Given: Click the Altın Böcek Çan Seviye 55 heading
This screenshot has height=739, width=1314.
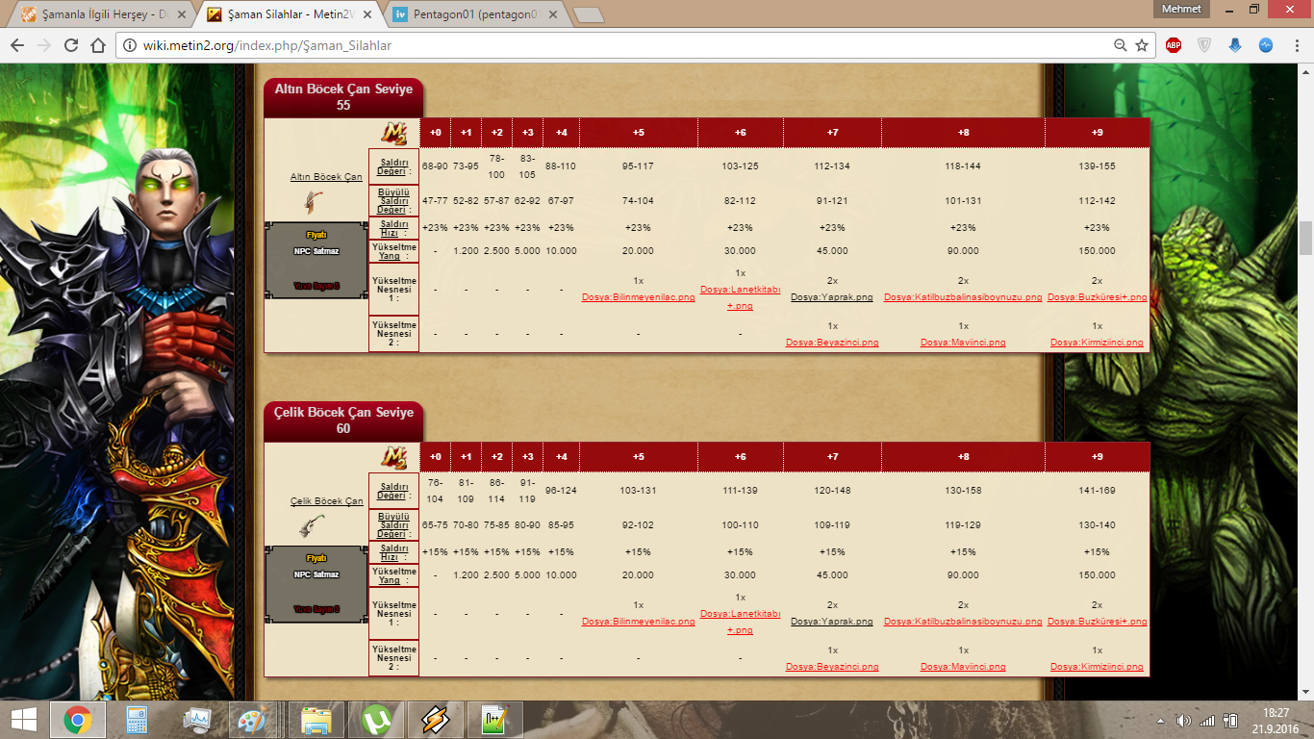Looking at the screenshot, I should point(343,97).
